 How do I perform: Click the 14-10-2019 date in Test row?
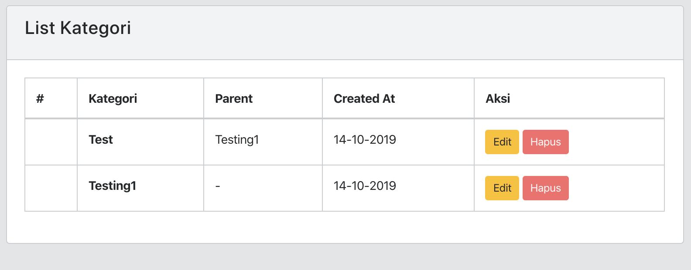365,139
